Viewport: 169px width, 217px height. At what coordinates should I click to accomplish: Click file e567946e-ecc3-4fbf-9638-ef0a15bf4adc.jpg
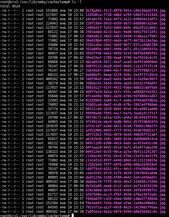[x=125, y=194]
